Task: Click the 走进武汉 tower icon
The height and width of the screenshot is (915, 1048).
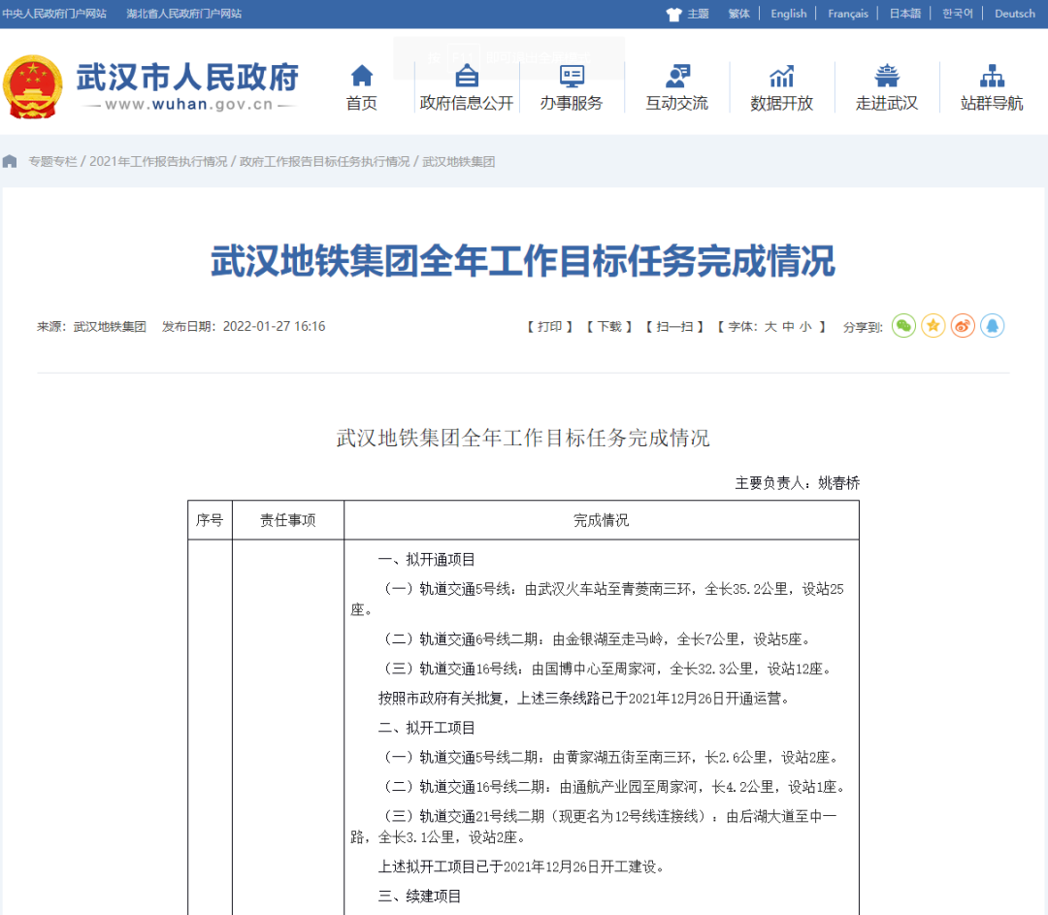Action: pyautogui.click(x=887, y=76)
